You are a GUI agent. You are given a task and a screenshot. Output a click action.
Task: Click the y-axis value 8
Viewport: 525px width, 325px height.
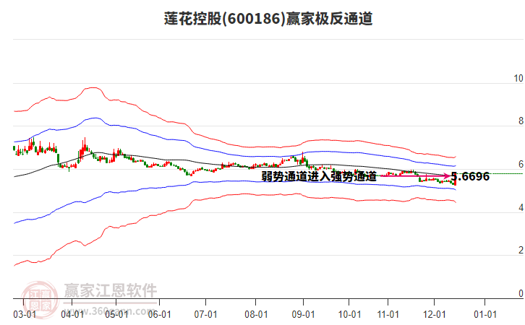coord(521,121)
